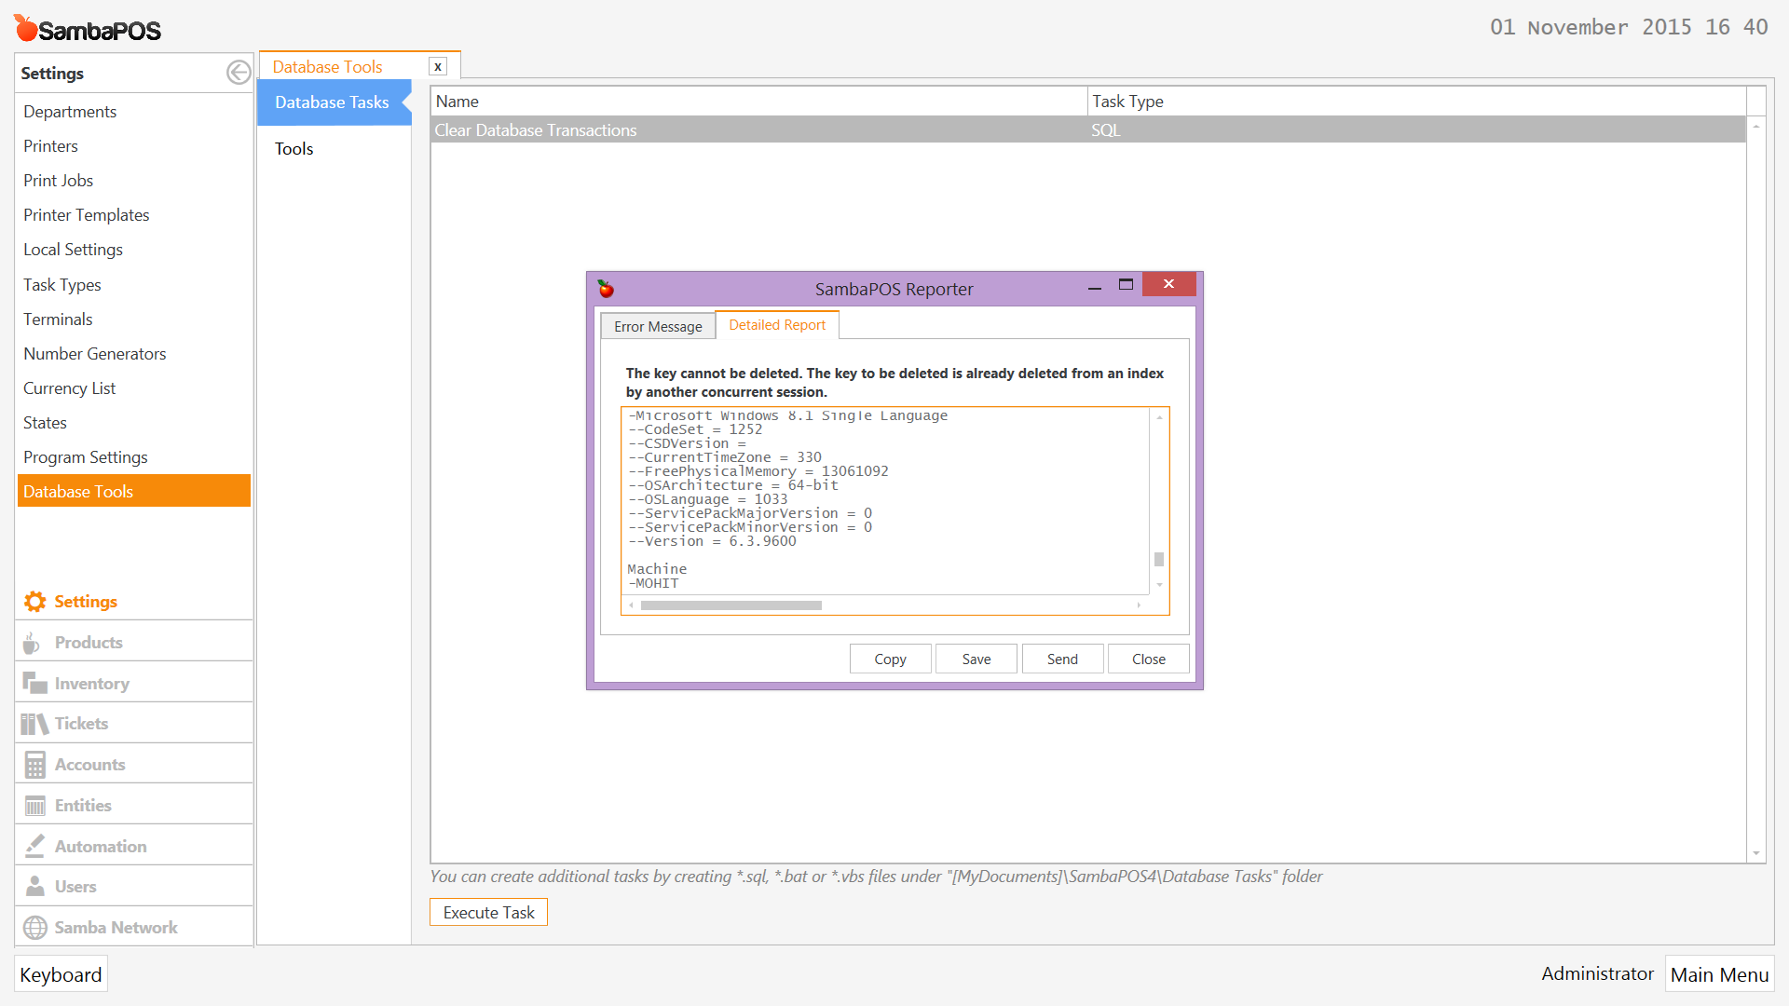Send the error report

click(1062, 659)
